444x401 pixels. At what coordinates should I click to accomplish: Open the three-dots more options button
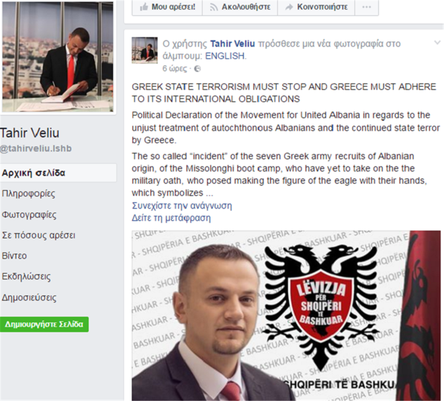click(x=367, y=7)
